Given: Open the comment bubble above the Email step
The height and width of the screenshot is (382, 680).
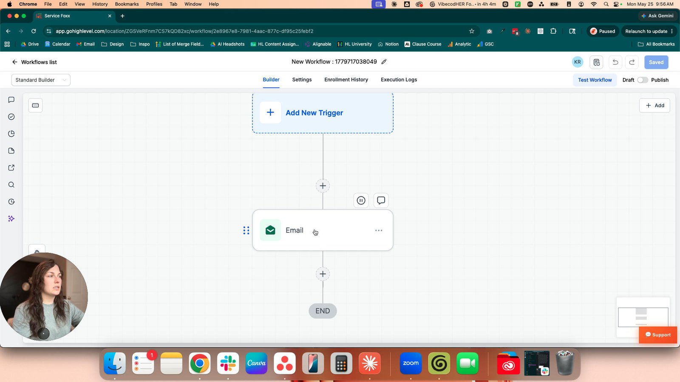Looking at the screenshot, I should click(381, 200).
